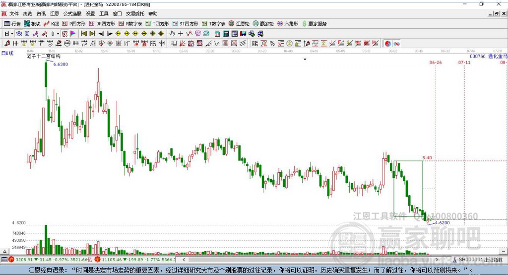Click the SH000001 上证指数 status entry
Screen dimensions: 508x275
click(x=477, y=260)
